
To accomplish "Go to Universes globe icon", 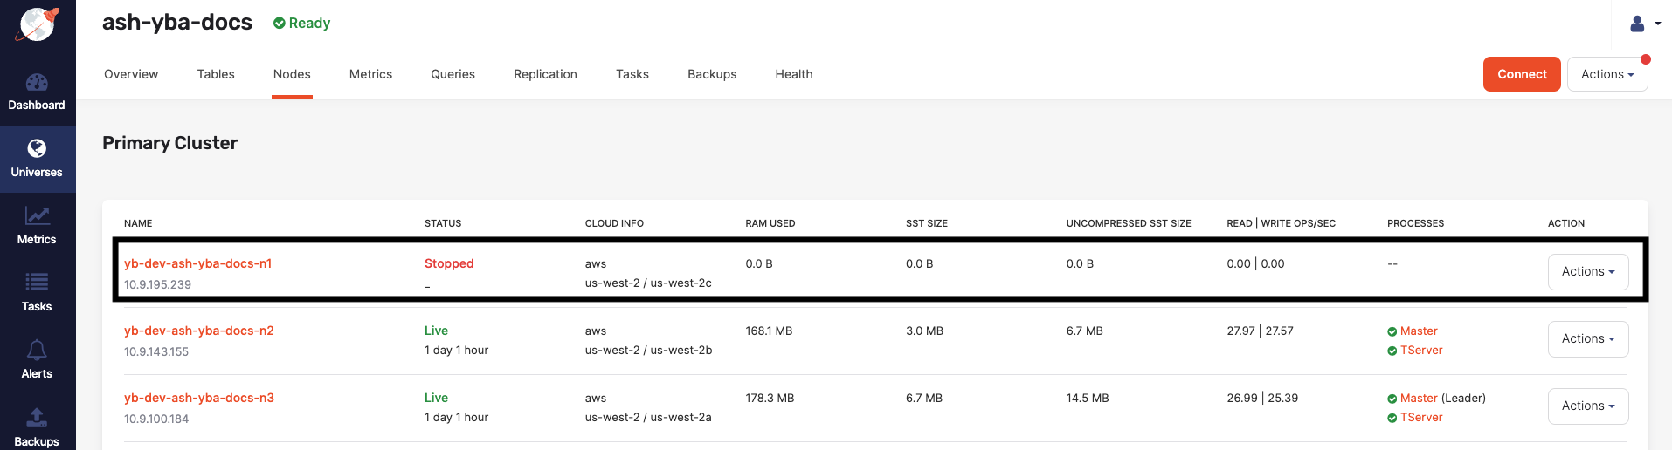I will coord(37,149).
